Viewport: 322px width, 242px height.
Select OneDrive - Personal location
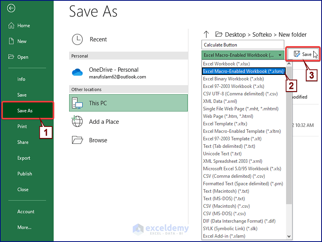tap(128, 73)
